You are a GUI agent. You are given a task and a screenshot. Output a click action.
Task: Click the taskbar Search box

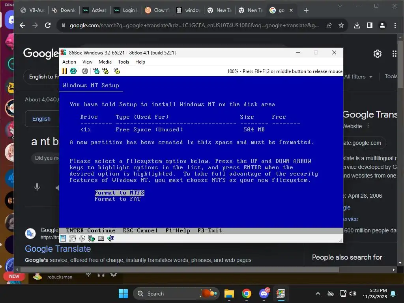pos(176,294)
